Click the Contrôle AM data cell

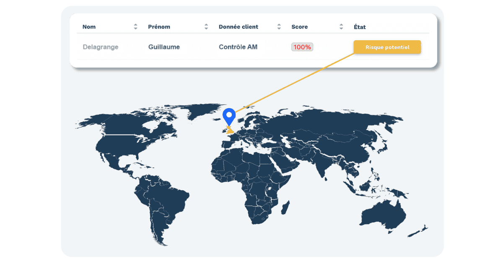coord(238,47)
